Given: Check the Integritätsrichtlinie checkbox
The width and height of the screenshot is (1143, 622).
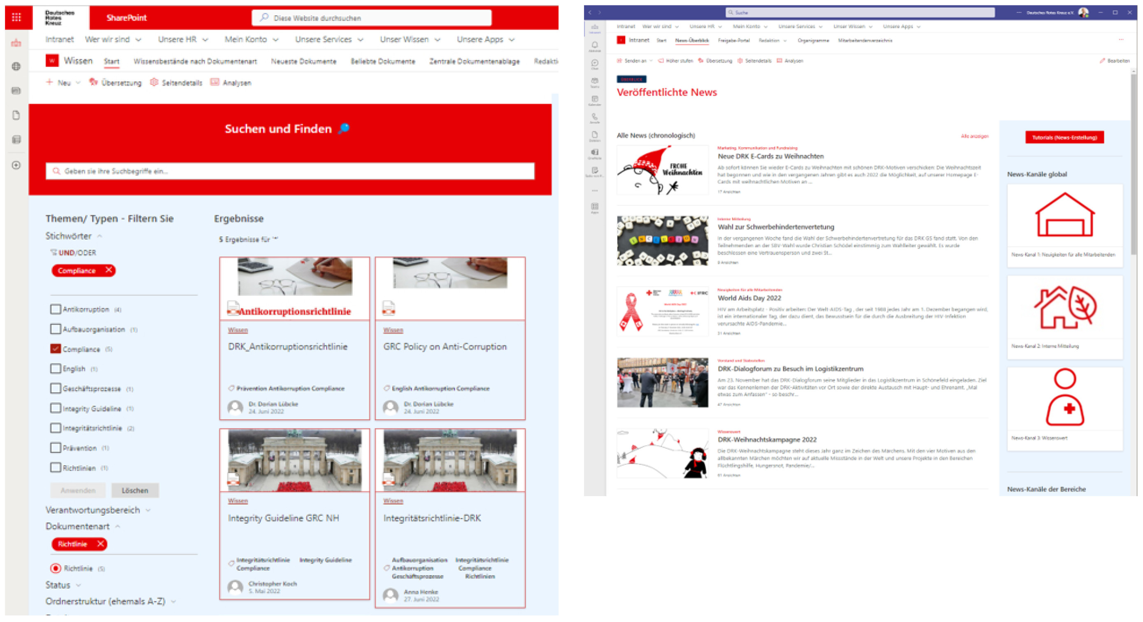Looking at the screenshot, I should pyautogui.click(x=56, y=428).
